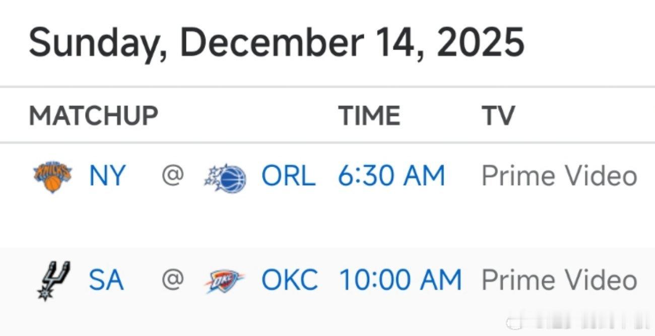This screenshot has height=336, width=655.
Task: Select the 10:00 AM game time link
Action: pos(401,279)
